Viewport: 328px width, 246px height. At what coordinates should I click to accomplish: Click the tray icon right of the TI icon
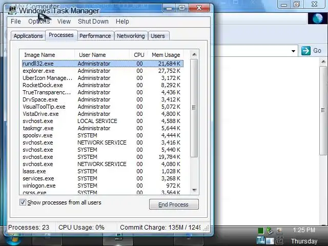coord(270,240)
